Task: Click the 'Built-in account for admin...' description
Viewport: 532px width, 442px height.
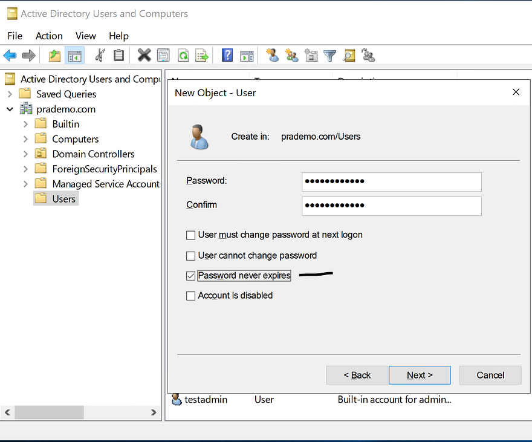Action: 394,399
